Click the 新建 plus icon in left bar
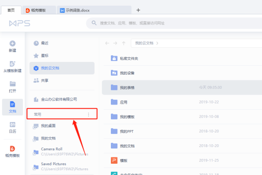Image resolution: width=262 pixels, height=175 pixels. pos(12,44)
